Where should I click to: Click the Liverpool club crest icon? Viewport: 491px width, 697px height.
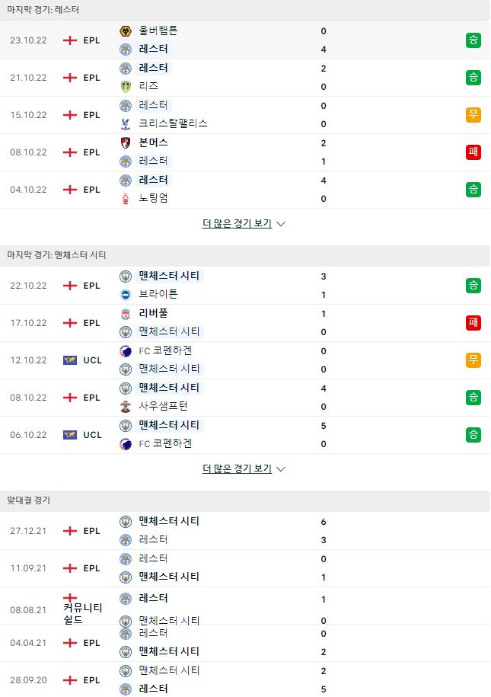coord(126,314)
